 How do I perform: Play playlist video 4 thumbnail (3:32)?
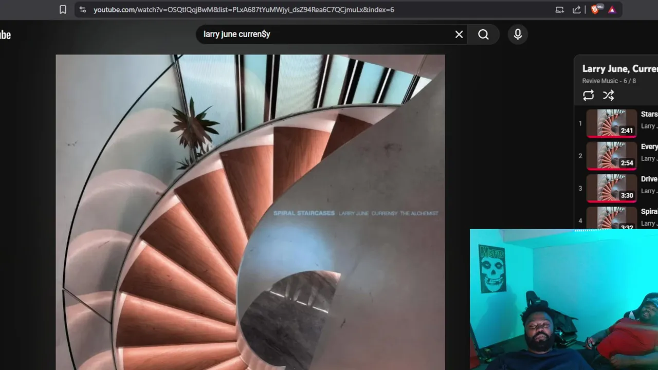[612, 218]
